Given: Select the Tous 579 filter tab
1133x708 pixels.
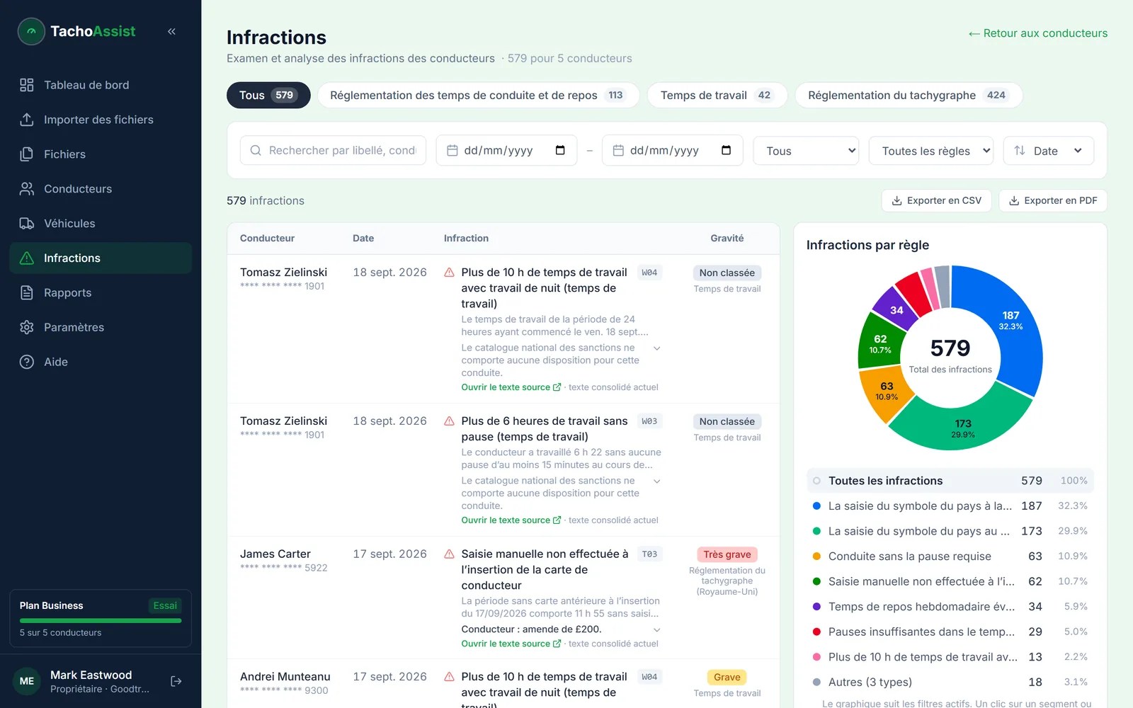Looking at the screenshot, I should tap(268, 96).
